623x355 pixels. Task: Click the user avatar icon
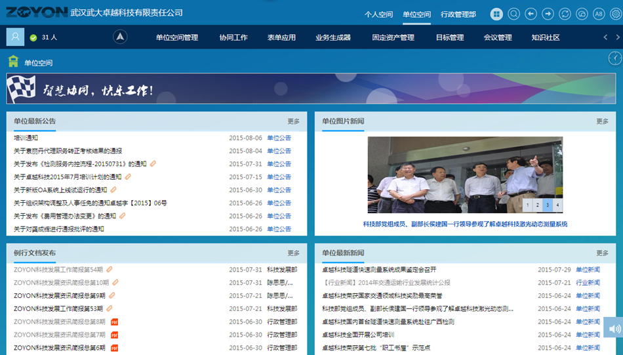coord(15,37)
